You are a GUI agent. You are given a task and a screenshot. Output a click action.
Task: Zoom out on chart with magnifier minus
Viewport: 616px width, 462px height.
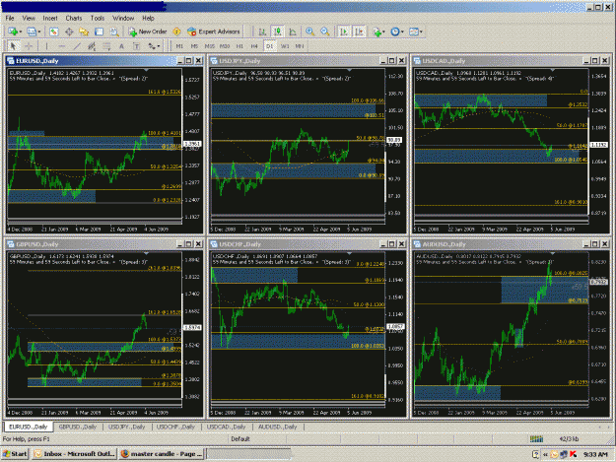point(325,32)
